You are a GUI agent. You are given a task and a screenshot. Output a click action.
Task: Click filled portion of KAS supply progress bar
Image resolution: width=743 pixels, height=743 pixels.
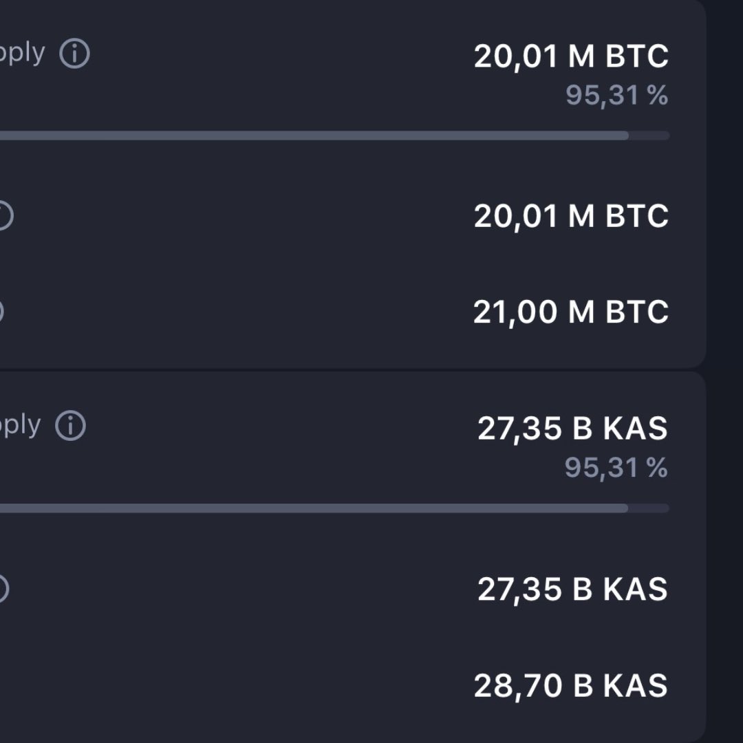310,508
